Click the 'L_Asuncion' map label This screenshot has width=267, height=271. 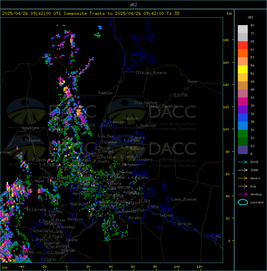(146, 126)
